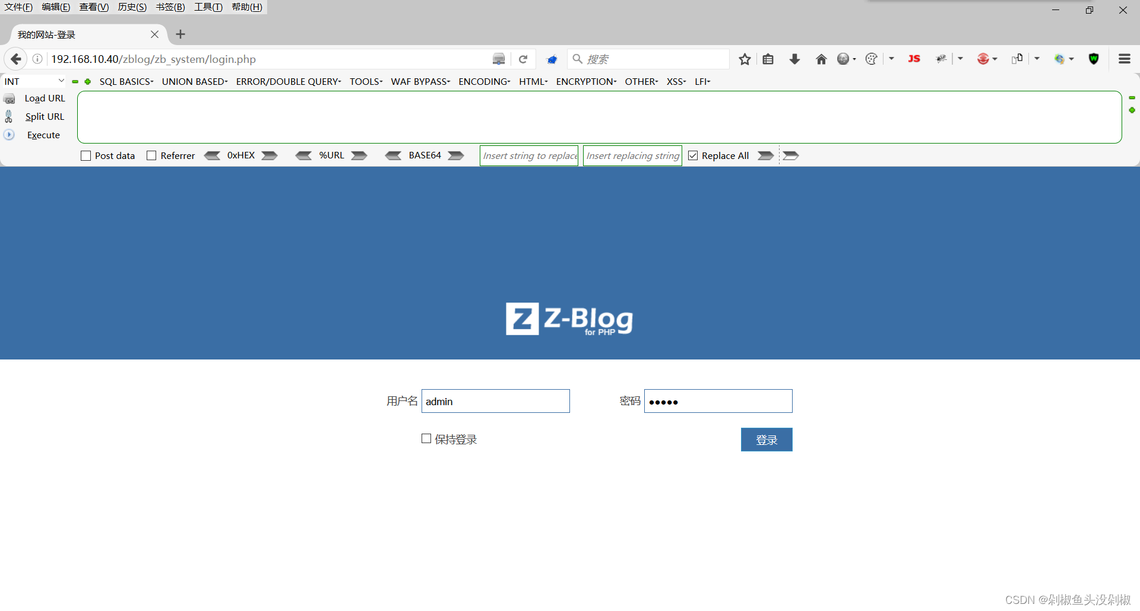Open the 查看(V) menu
Screen dimensions: 1140x611
coord(94,7)
